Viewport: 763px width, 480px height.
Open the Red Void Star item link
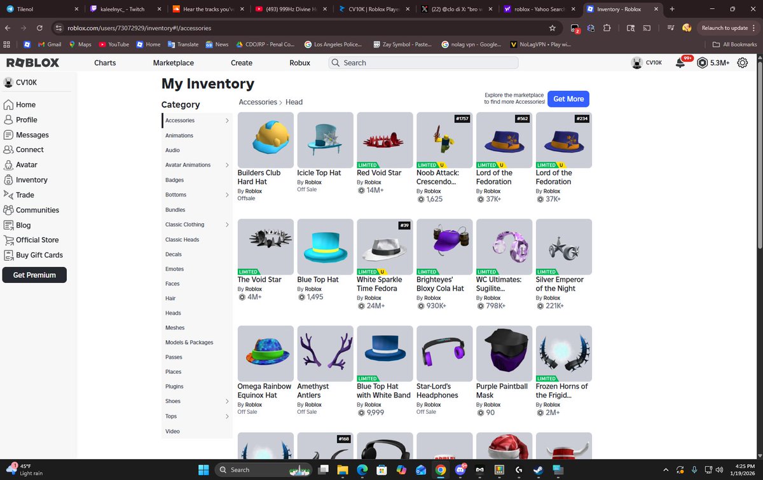point(379,173)
